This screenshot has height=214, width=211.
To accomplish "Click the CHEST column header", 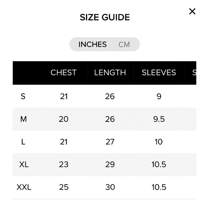I will (x=64, y=73).
